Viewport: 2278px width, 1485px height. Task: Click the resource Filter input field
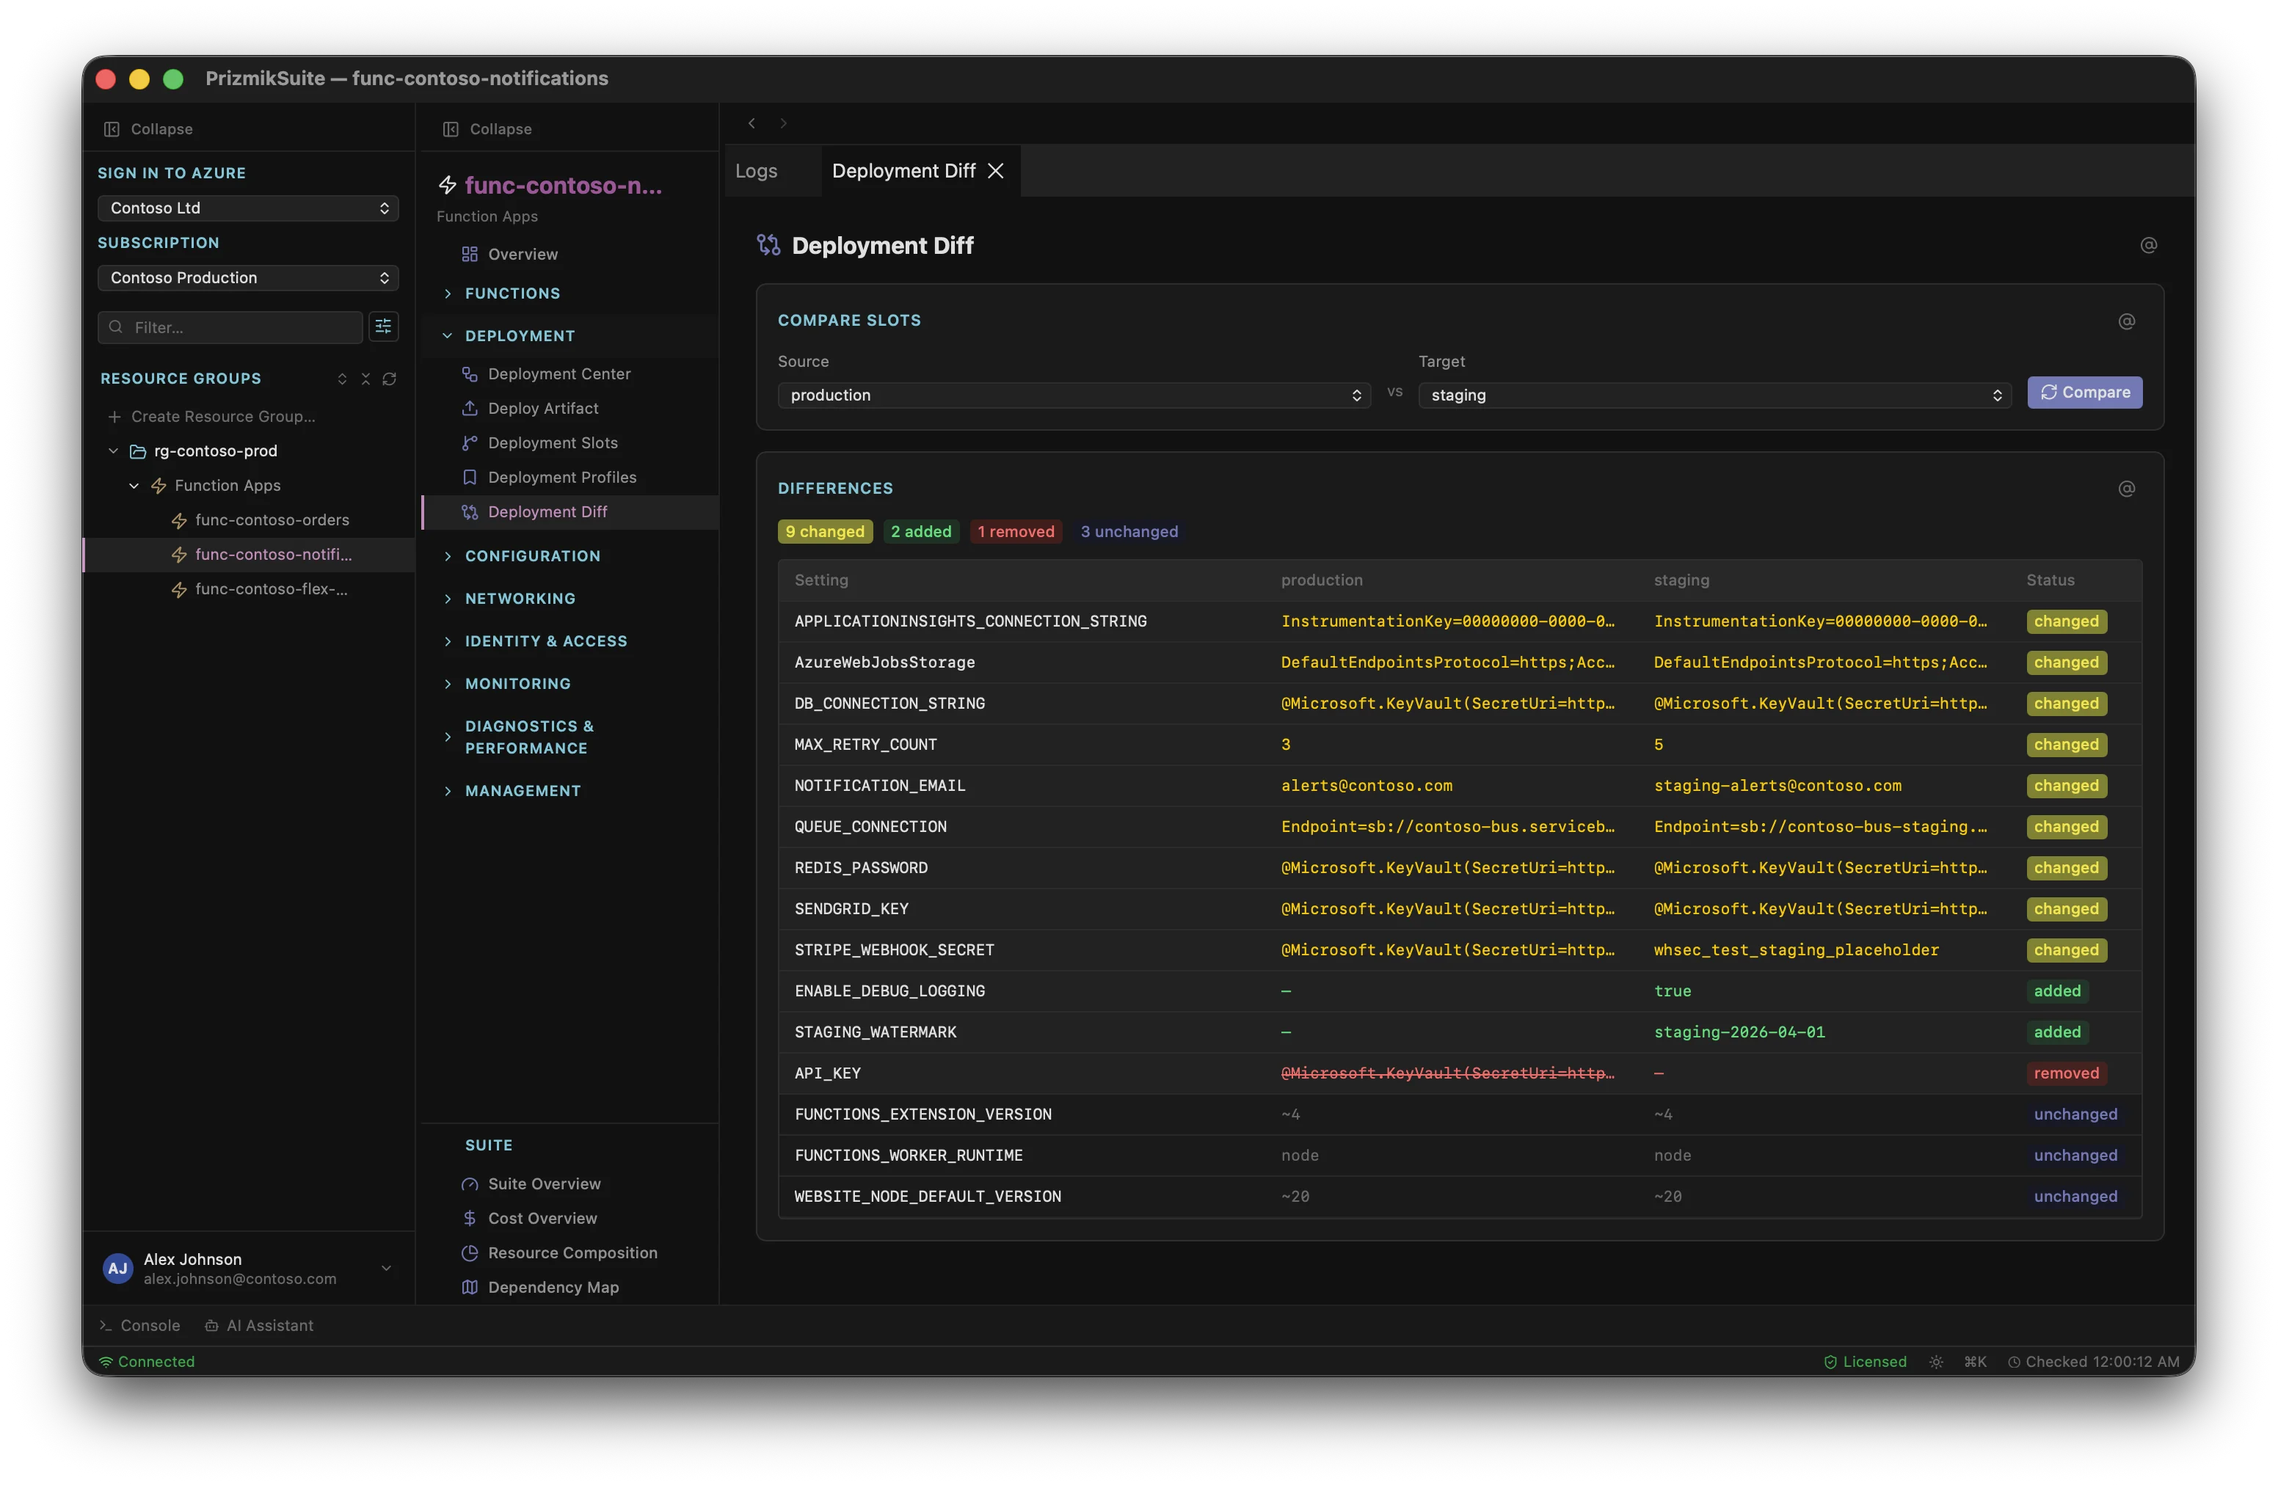click(230, 327)
